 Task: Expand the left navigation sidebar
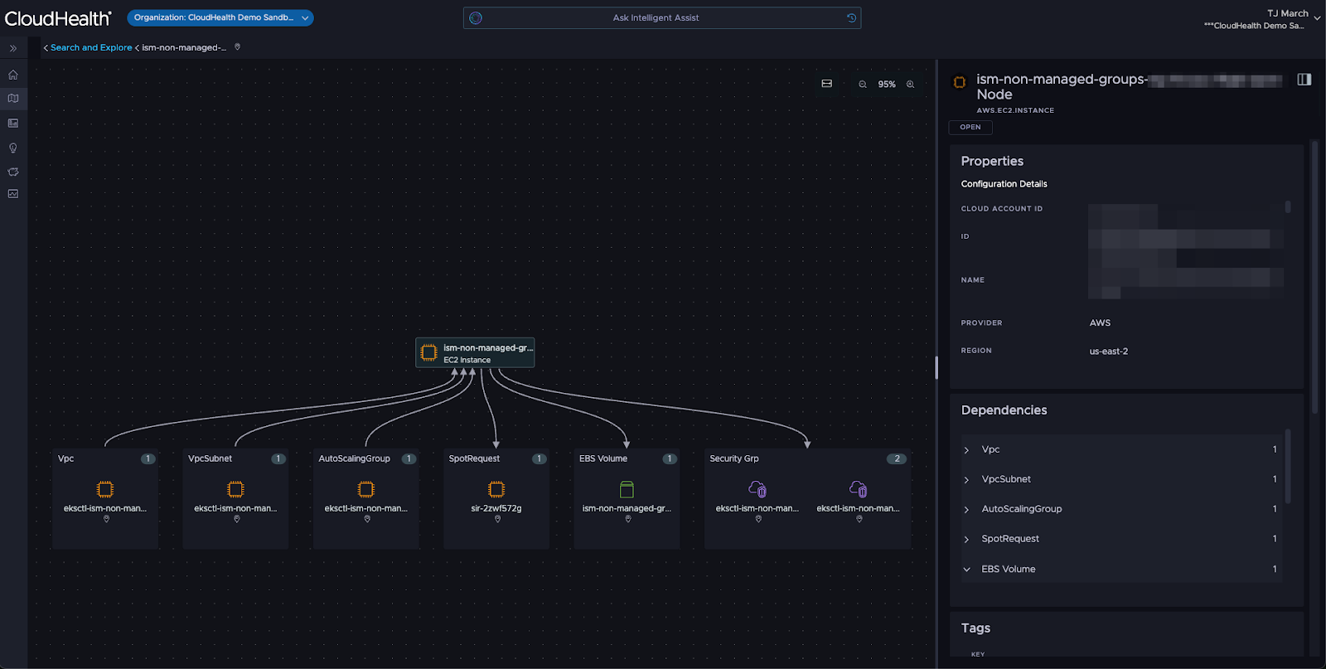(13, 48)
